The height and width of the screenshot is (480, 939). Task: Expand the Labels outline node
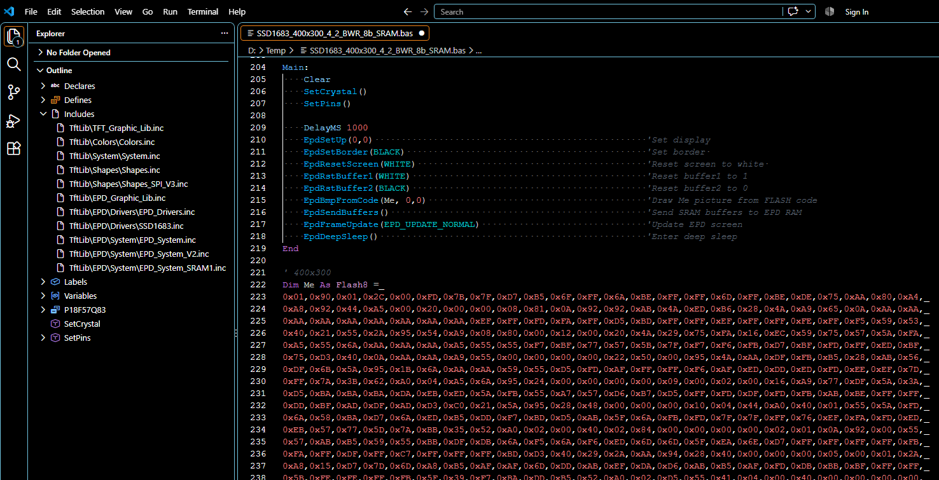click(x=43, y=282)
